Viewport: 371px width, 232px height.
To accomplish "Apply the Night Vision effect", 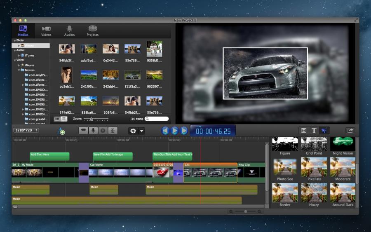I will click(343, 144).
